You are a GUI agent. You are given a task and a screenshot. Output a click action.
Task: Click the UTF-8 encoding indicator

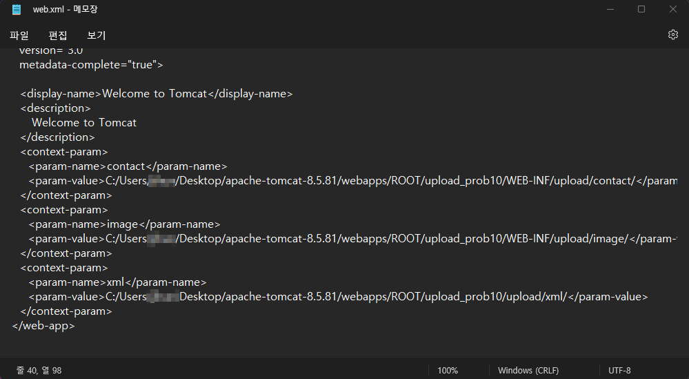click(x=619, y=371)
